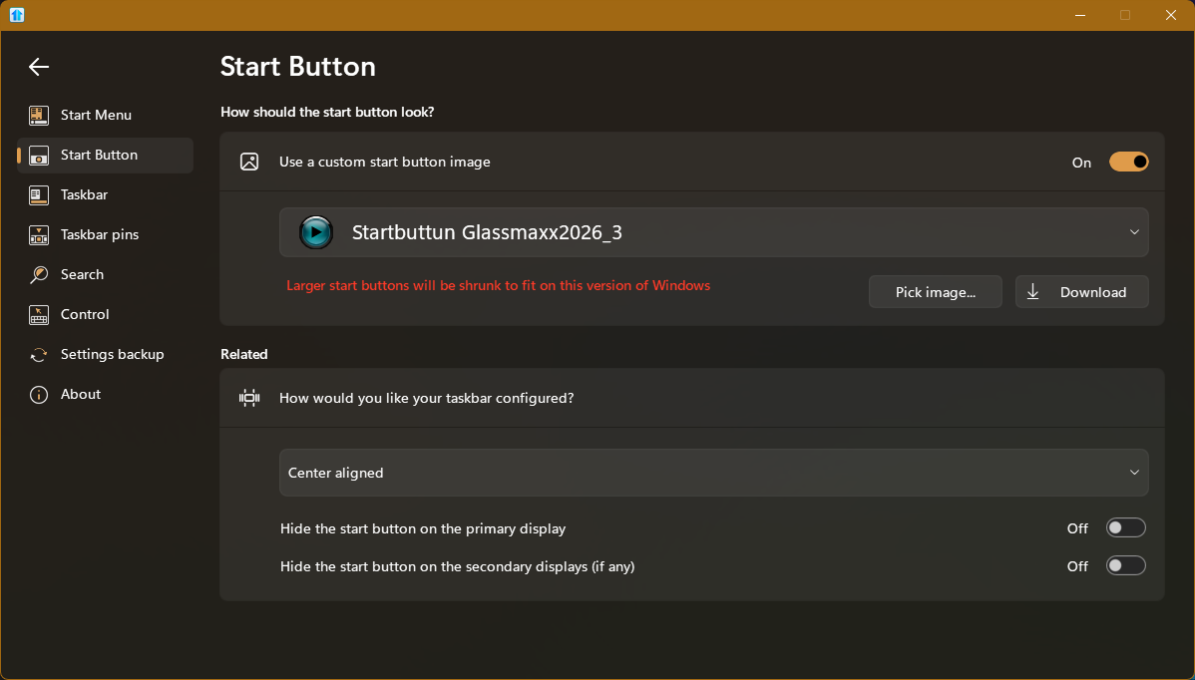Screen dimensions: 1195x680
Task: Click the Start Button page title
Action: coord(298,66)
